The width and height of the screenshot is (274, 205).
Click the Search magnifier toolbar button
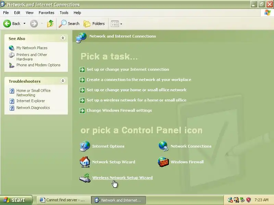coord(69,24)
